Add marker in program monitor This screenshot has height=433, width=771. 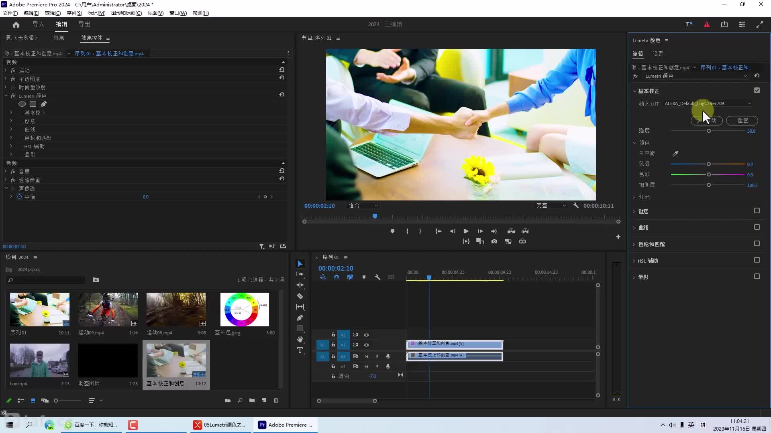tap(392, 231)
